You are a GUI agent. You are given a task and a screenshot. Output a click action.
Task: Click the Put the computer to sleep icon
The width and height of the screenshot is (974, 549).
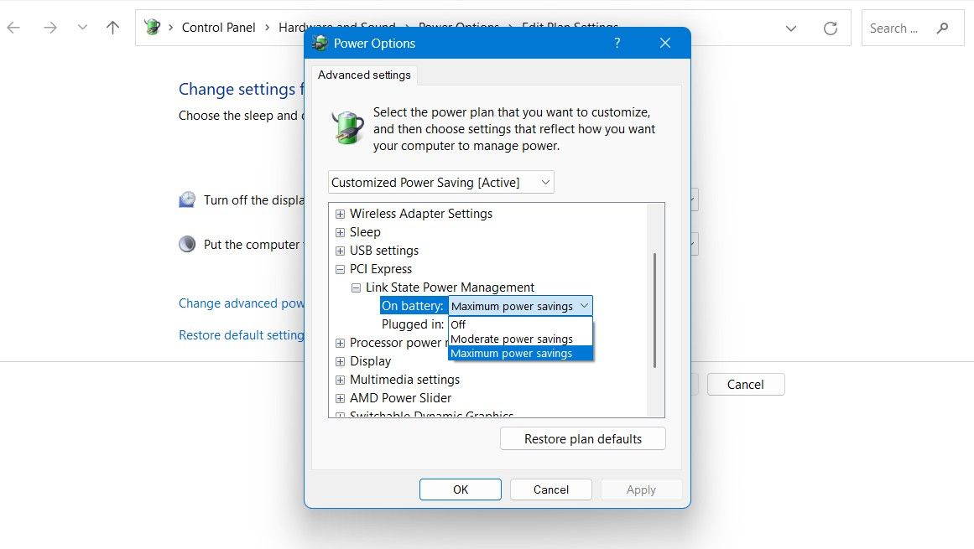[x=187, y=244]
